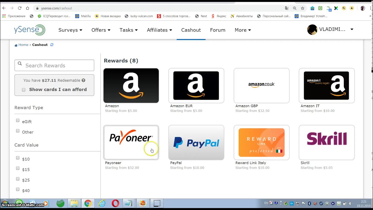Open the Авиабилеты bookmark
The width and height of the screenshot is (373, 210).
241,16
